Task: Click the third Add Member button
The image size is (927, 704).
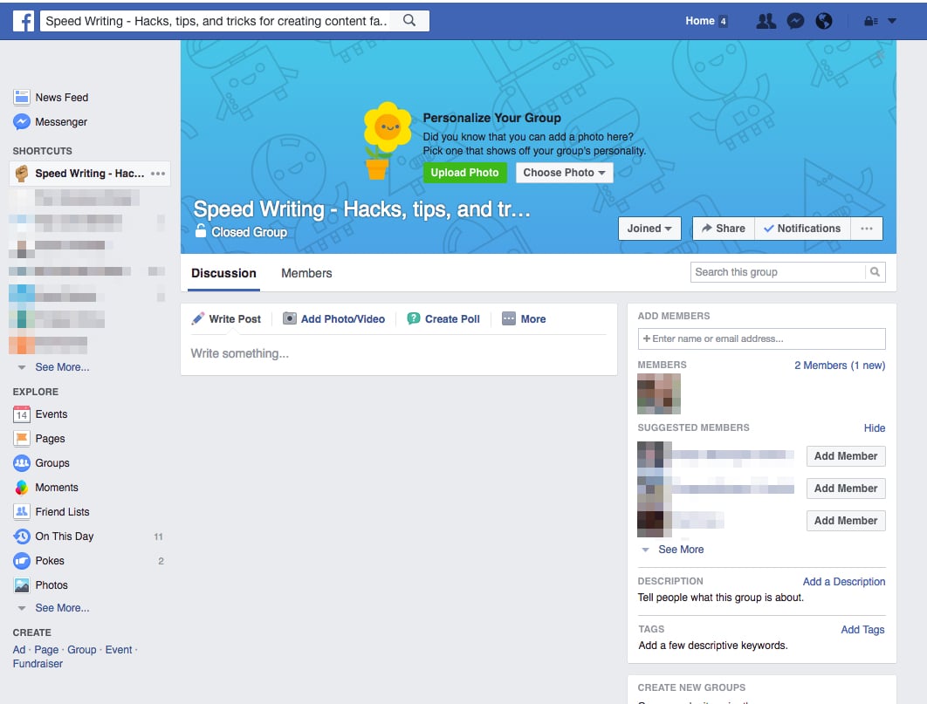Action: [x=846, y=521]
